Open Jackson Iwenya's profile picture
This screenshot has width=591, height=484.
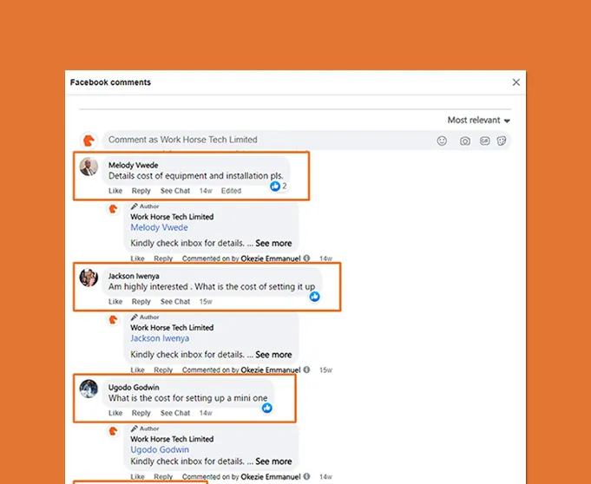[x=89, y=278]
